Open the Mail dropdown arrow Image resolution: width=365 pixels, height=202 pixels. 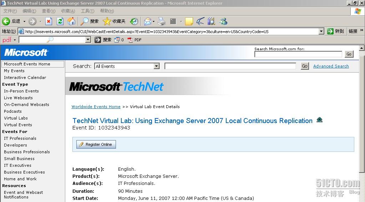click(x=153, y=21)
